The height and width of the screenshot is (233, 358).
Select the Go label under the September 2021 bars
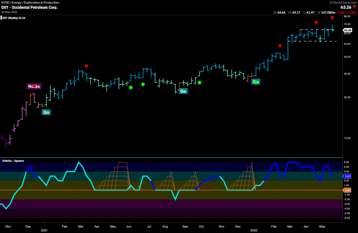(x=183, y=91)
